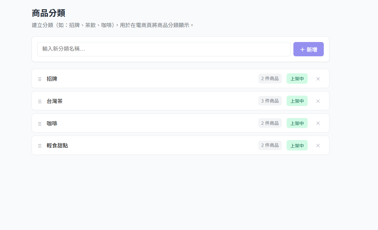This screenshot has width=378, height=230.
Task: Click the 2 件商品 badge on 咖啡
Action: (x=270, y=123)
